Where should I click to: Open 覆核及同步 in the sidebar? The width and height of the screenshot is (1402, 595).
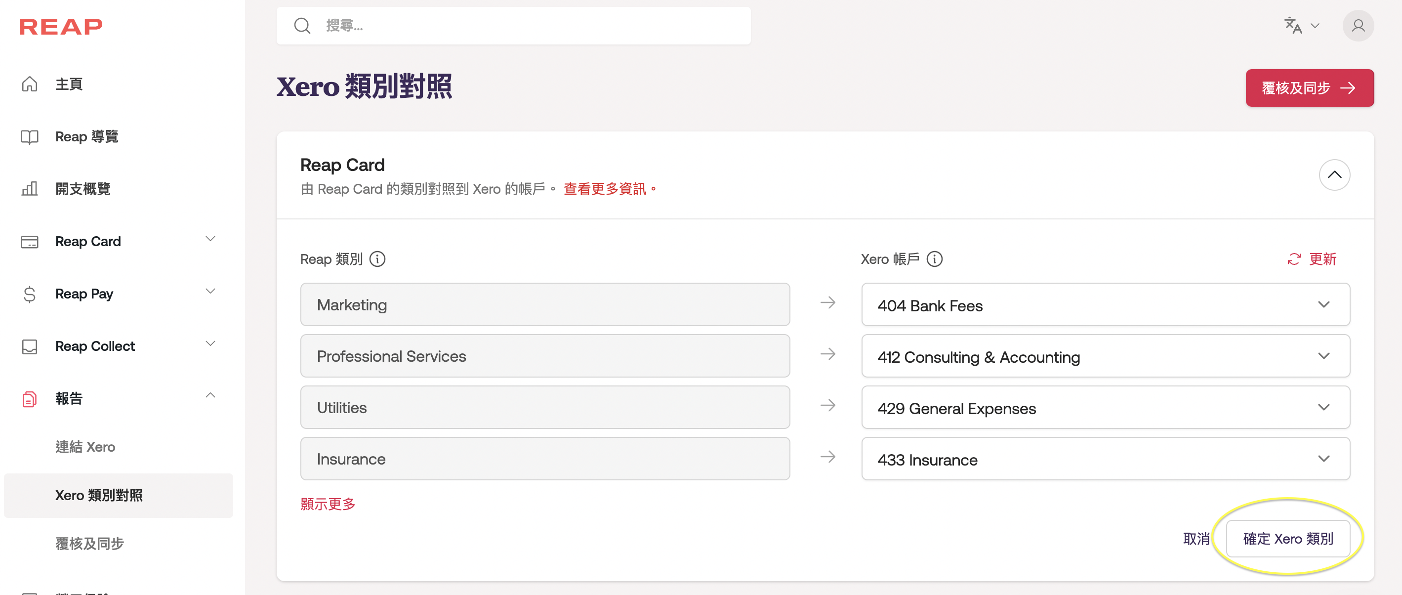click(x=90, y=543)
